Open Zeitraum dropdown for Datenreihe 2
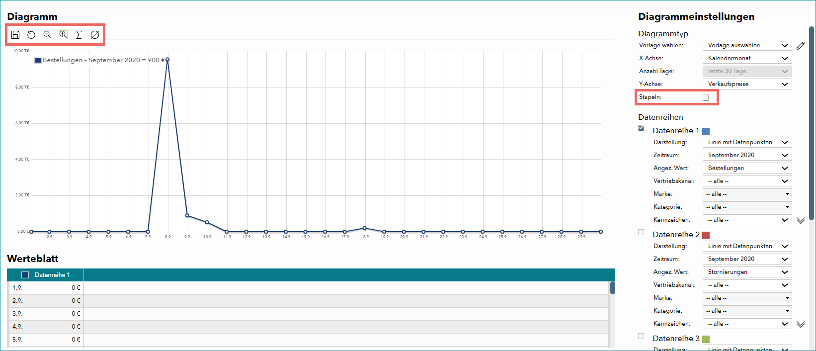816x351 pixels. pyautogui.click(x=747, y=259)
